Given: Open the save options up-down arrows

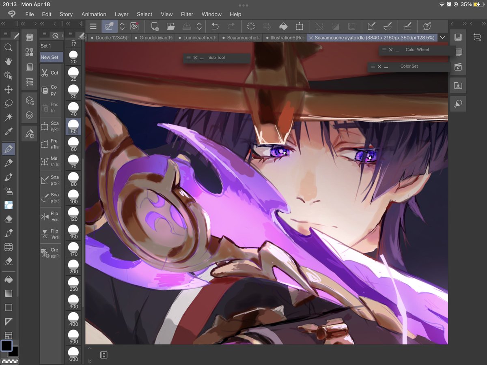Looking at the screenshot, I should click(199, 26).
